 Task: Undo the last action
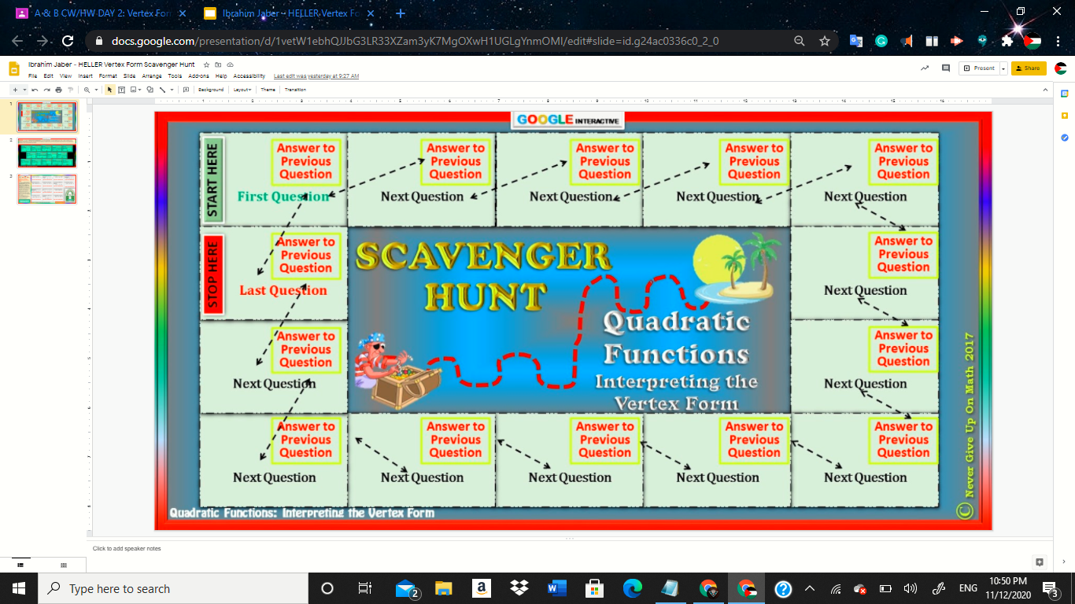point(35,89)
